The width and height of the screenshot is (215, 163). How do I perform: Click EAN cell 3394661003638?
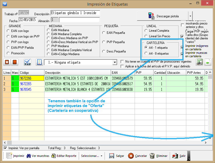tap(123, 89)
